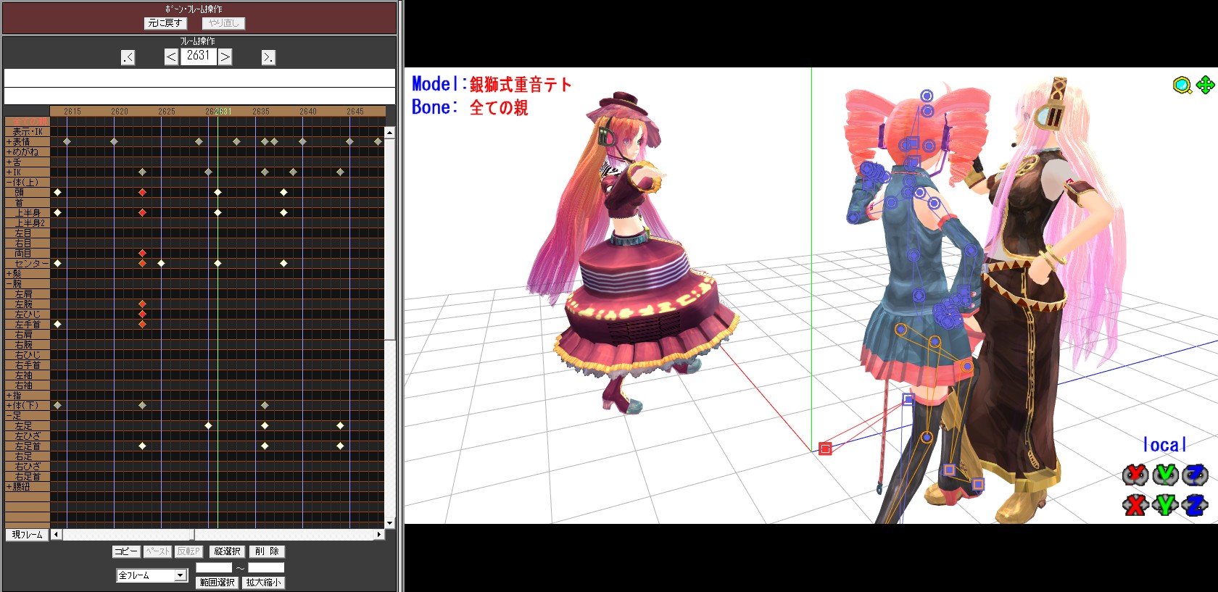This screenshot has width=1218, height=592.
Task: Step forward one frame with > button
Action: click(225, 57)
